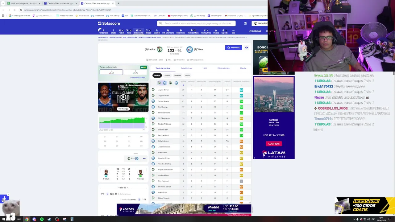The image size is (395, 222).
Task: Collapse the FT 123 - 91 section
Action: pyautogui.click(x=123, y=188)
